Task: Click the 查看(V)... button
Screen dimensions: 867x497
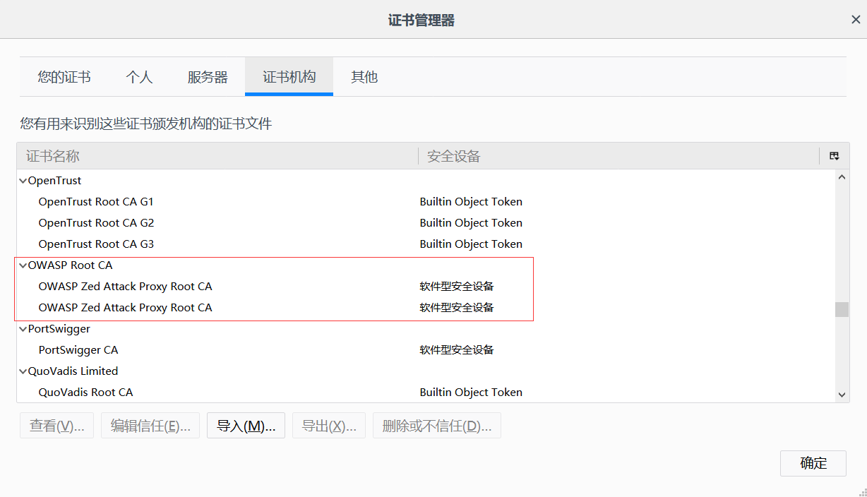Action: tap(57, 426)
